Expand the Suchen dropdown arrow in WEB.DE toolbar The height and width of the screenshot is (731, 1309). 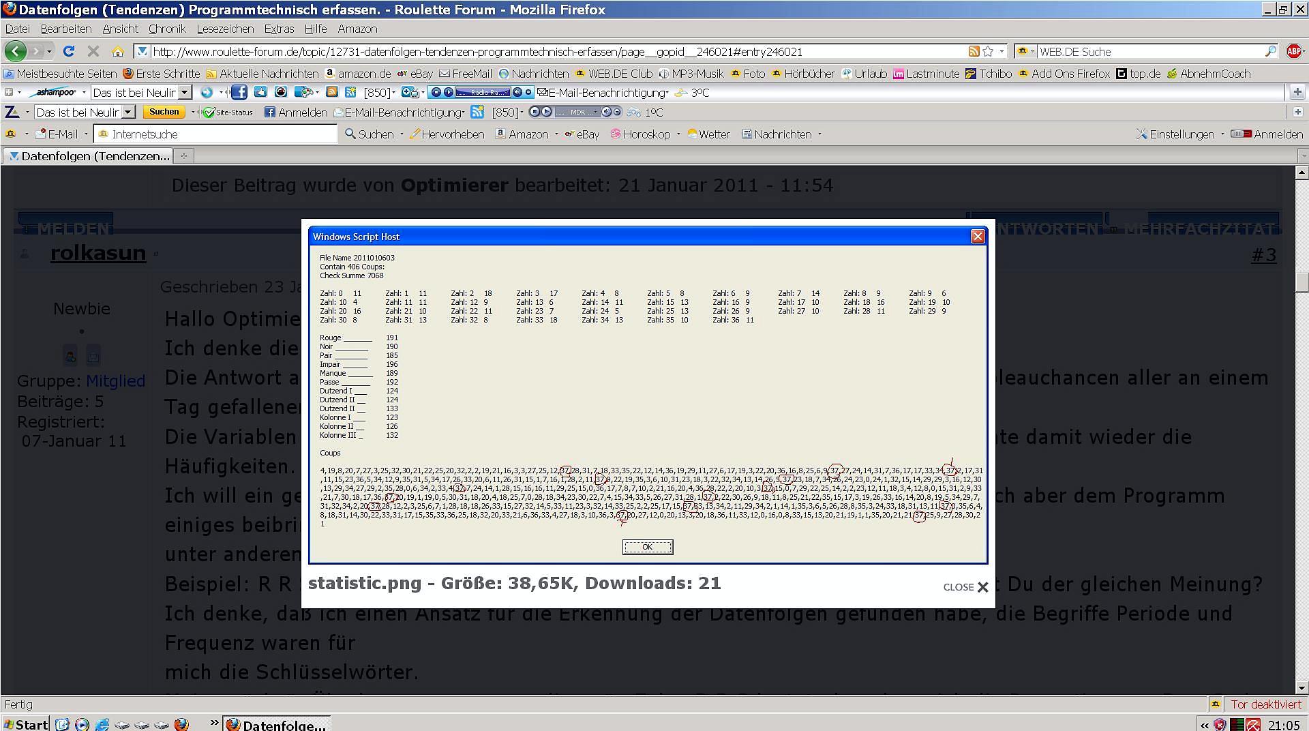[402, 134]
